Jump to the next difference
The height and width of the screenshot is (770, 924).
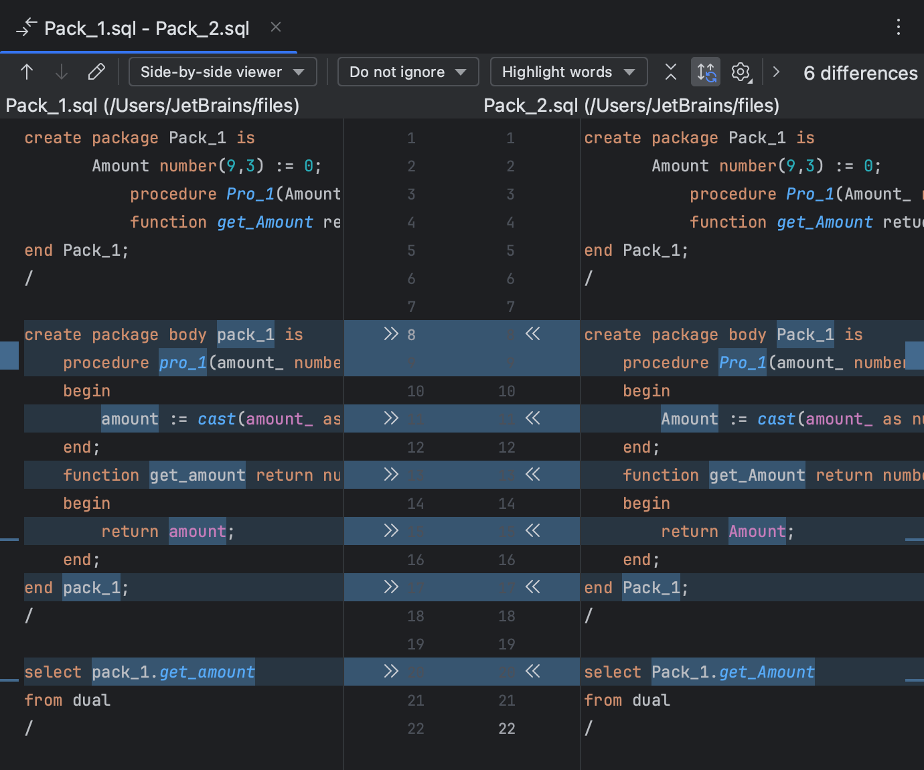(x=62, y=72)
